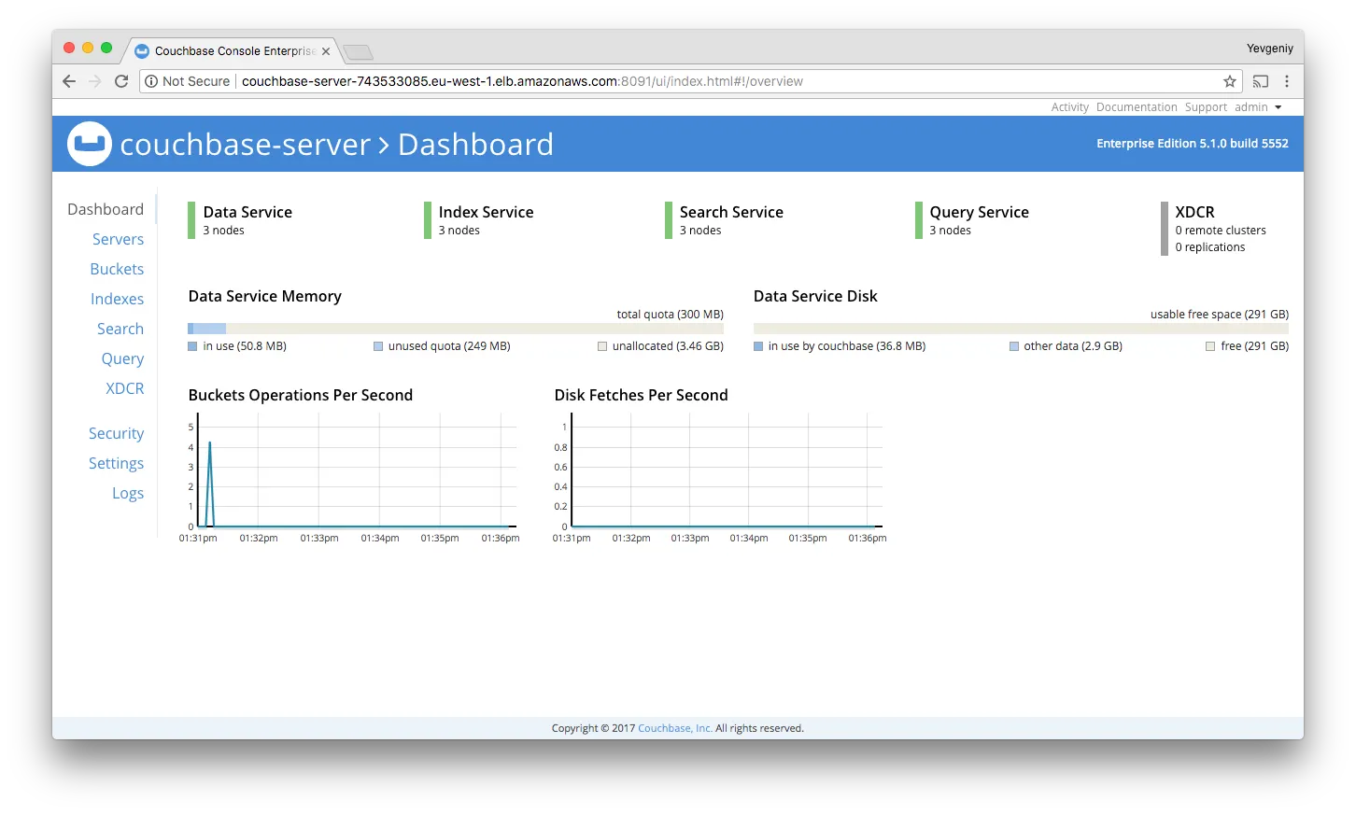Click the Couchbase Console tab favicon
Image resolution: width=1356 pixels, height=814 pixels.
[x=142, y=51]
